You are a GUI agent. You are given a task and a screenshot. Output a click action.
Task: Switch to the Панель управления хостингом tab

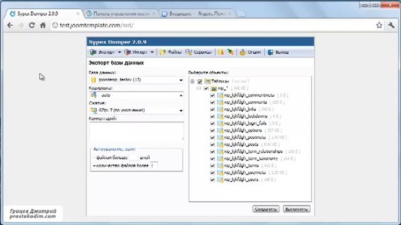(x=121, y=14)
